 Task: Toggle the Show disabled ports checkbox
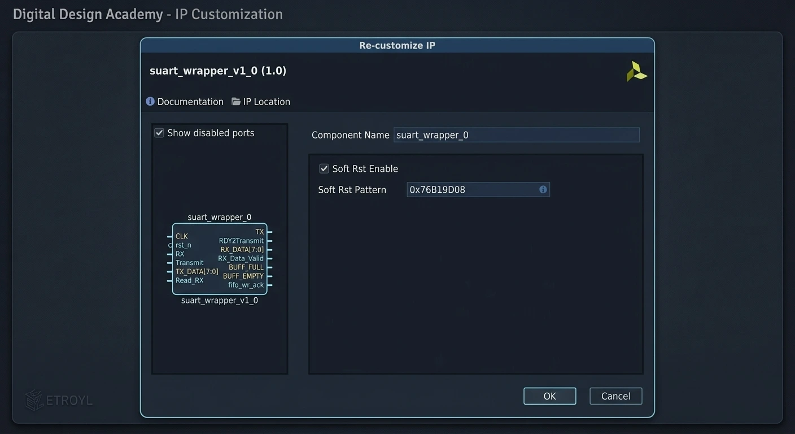pyautogui.click(x=159, y=133)
